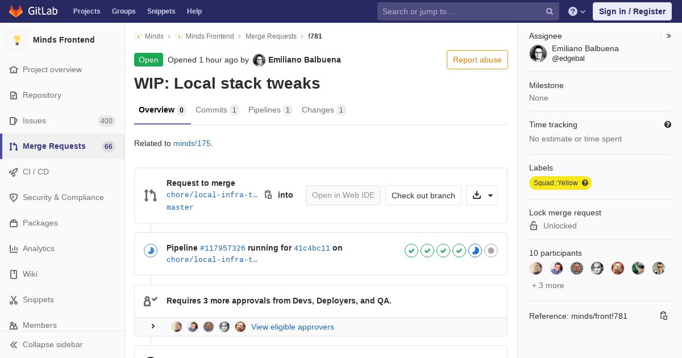Open the Help dropdown in the navbar
682x358 pixels.
click(x=577, y=11)
